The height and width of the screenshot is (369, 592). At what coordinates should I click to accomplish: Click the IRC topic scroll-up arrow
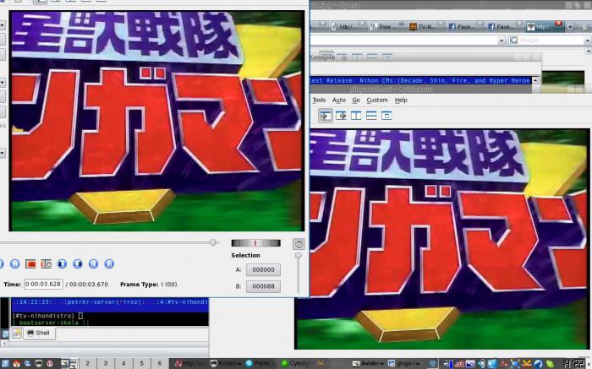pyautogui.click(x=535, y=80)
